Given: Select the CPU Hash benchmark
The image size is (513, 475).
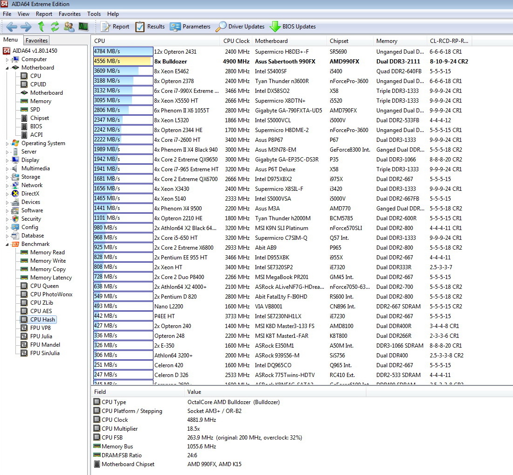Looking at the screenshot, I should click(x=42, y=319).
